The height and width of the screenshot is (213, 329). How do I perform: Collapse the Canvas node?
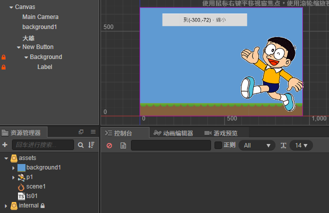pos(11,7)
